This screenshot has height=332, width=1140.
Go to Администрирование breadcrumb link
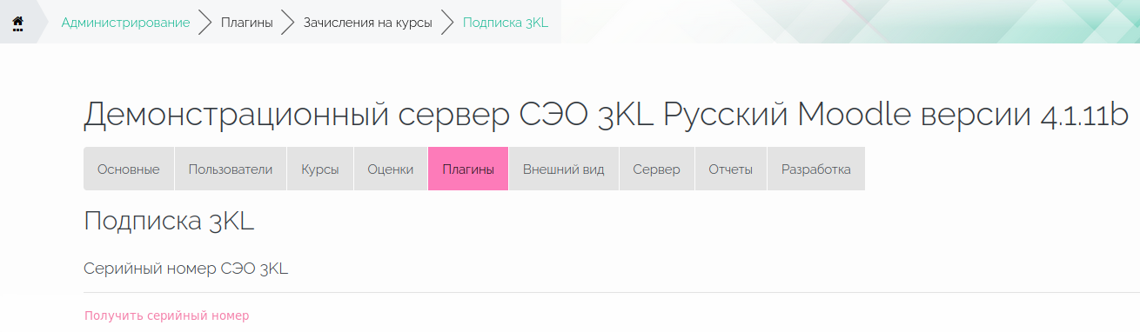(x=125, y=23)
